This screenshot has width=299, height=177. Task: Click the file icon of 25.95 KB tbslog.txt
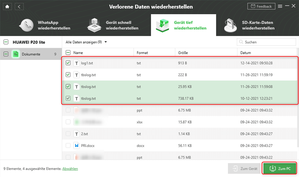[77, 87]
